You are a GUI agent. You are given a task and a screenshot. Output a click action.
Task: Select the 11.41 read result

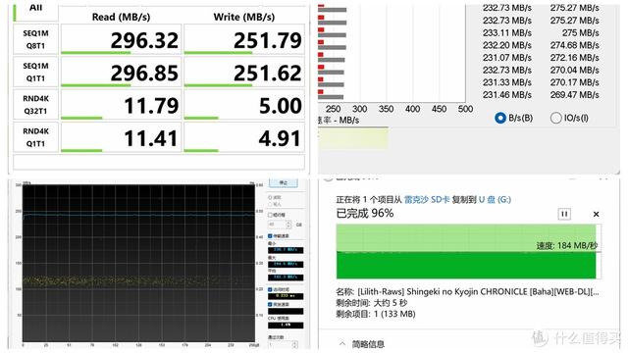coord(151,138)
